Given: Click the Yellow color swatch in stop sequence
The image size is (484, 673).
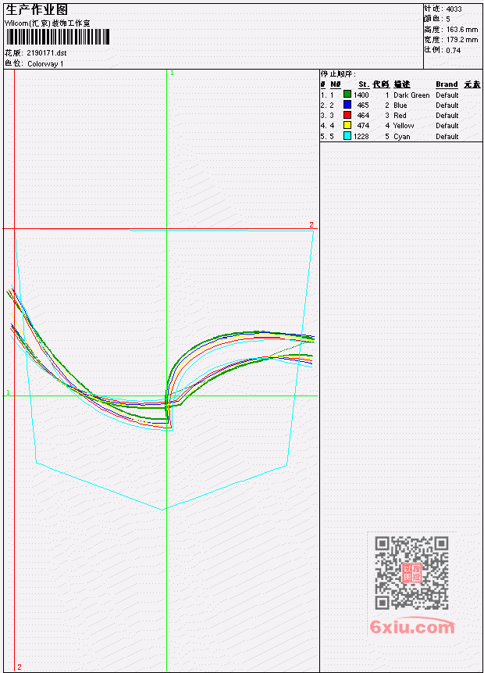Looking at the screenshot, I should (347, 125).
